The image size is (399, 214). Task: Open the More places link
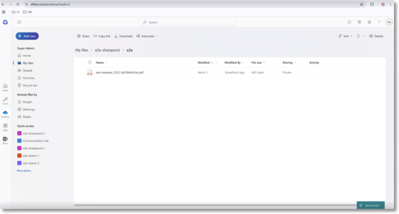(24, 171)
